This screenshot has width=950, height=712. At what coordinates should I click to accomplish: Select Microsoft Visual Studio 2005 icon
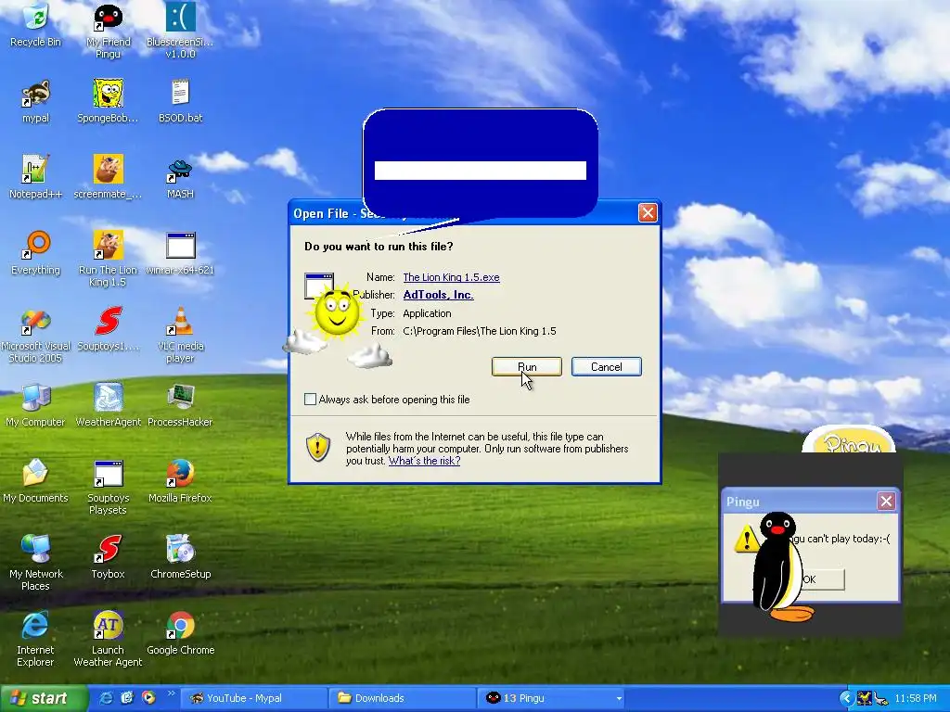pos(36,335)
